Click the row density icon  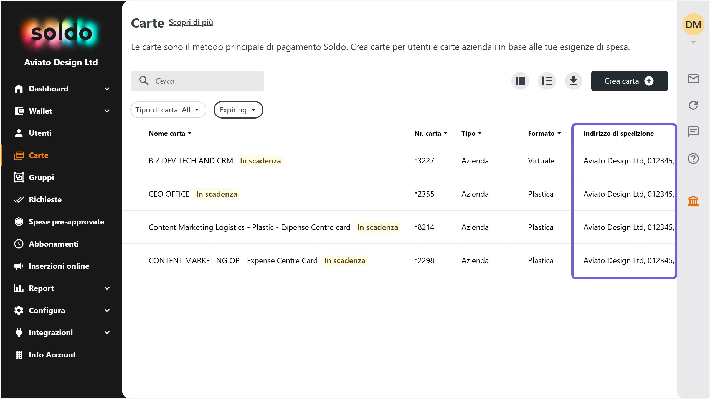coord(547,81)
